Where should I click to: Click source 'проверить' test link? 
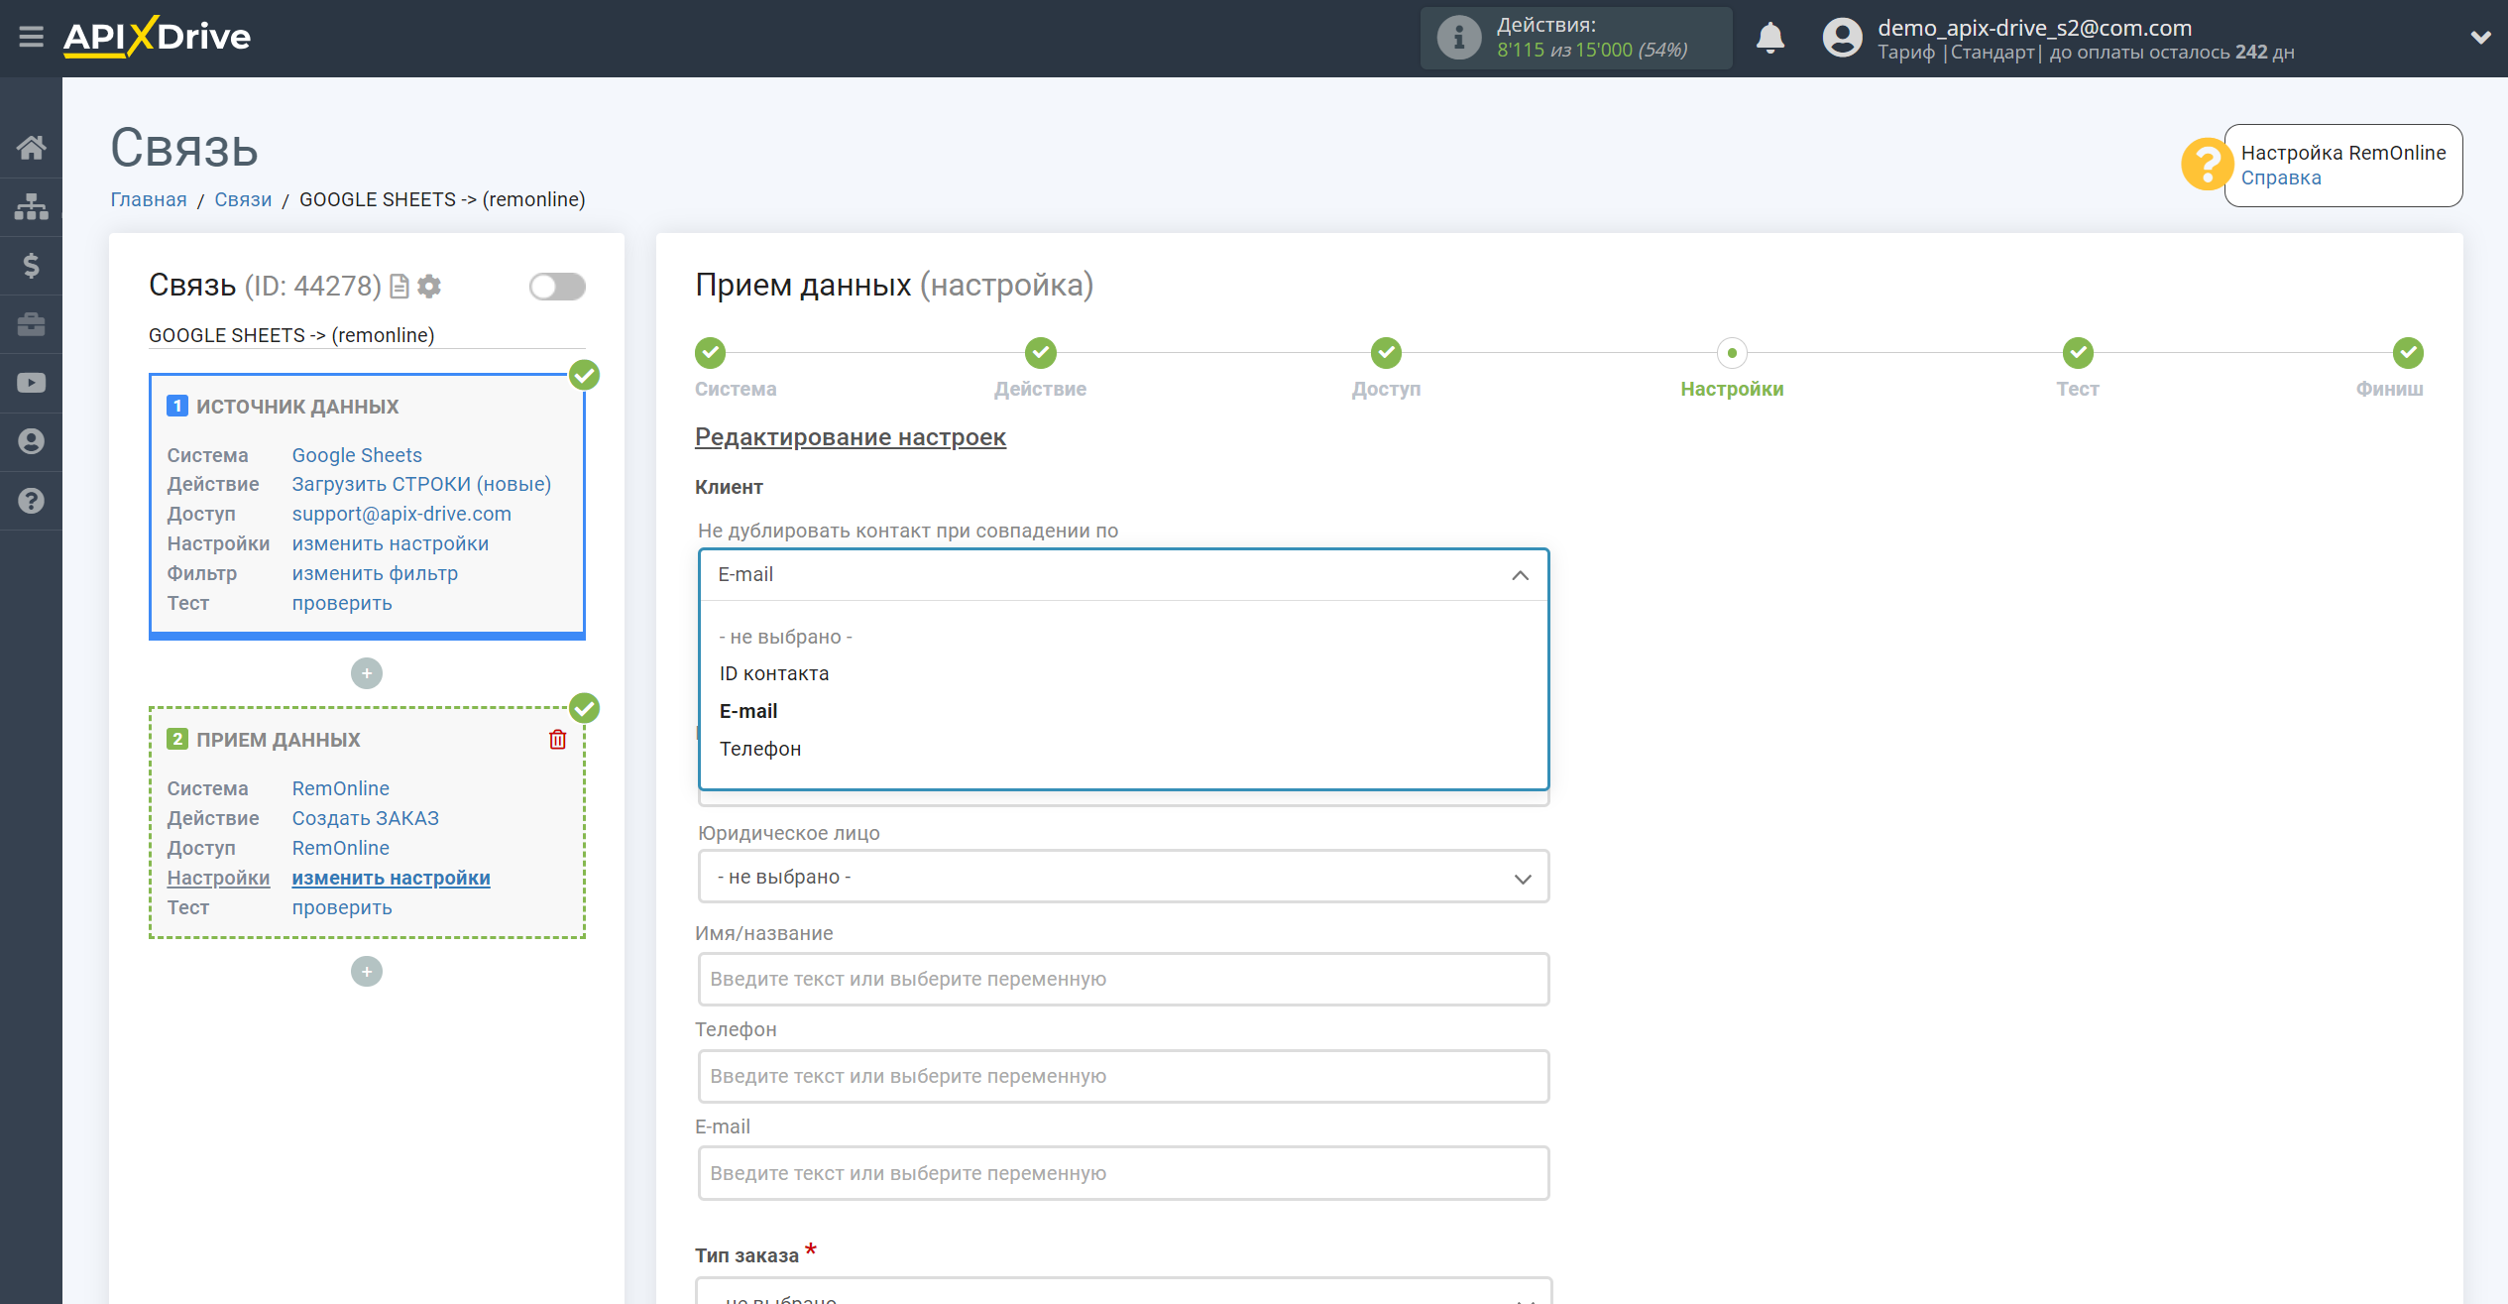pos(342,603)
